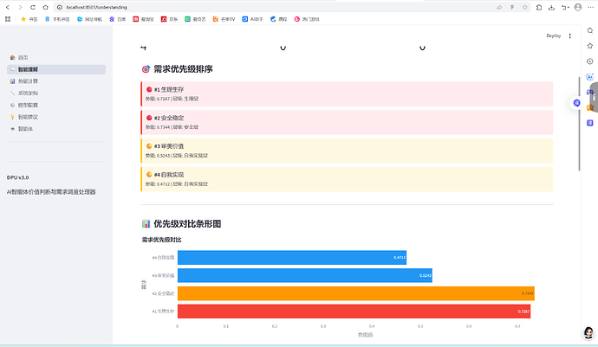The image size is (598, 347).
Task: Click the red 0.7267 bar in chart
Action: pyautogui.click(x=354, y=312)
